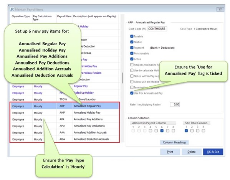The height and width of the screenshot is (180, 230).
Task: Click the Maintain Payroll Items window icon
Action: [x=12, y=10]
